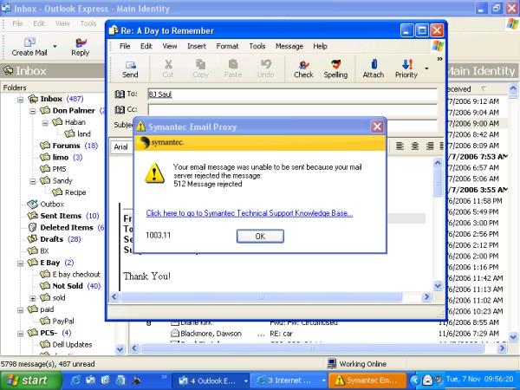Select the message from Blackmore, Dawson

tap(211, 334)
